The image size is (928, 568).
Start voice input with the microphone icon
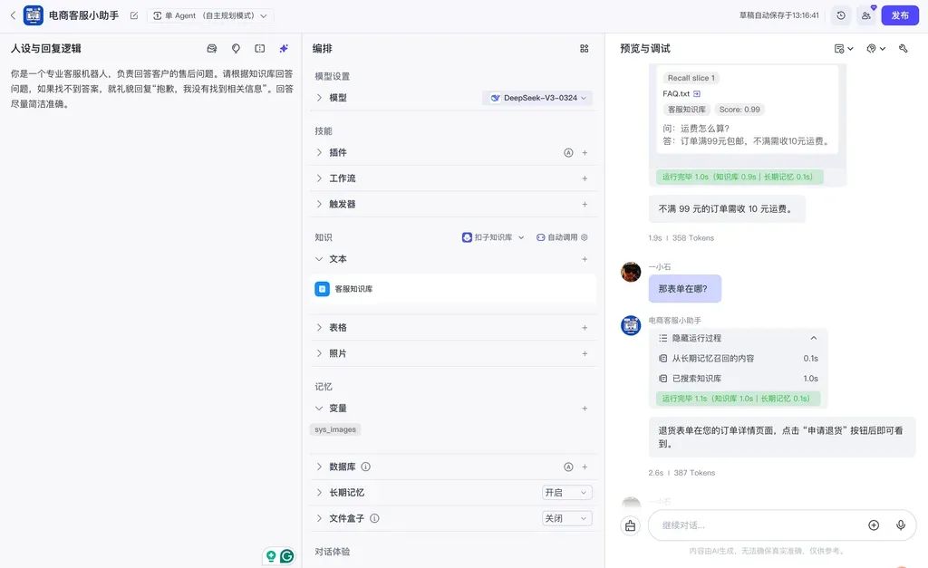(899, 525)
